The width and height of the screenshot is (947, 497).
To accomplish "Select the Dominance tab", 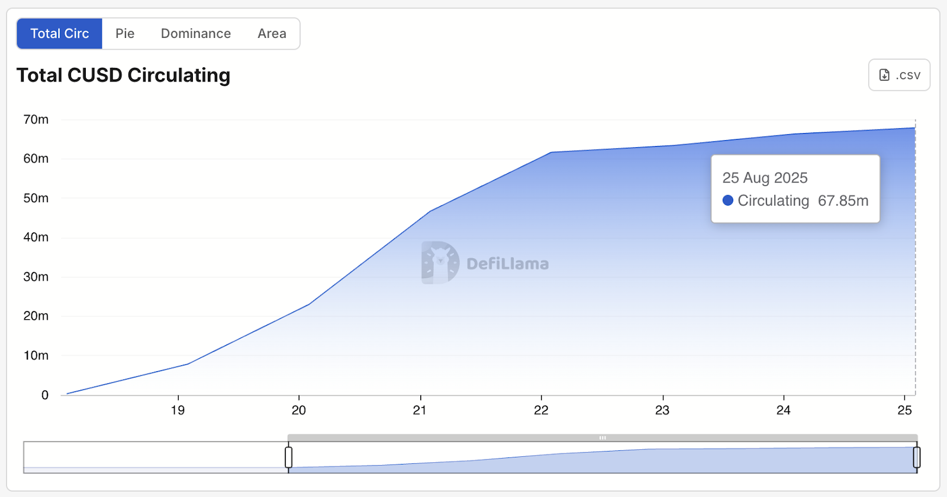I will [196, 34].
